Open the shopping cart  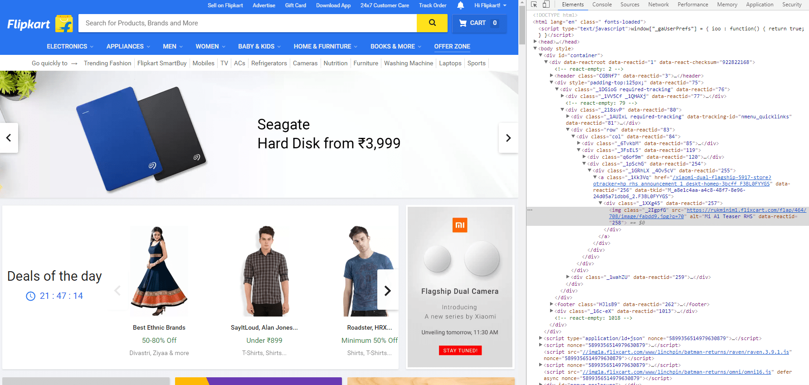pos(479,23)
